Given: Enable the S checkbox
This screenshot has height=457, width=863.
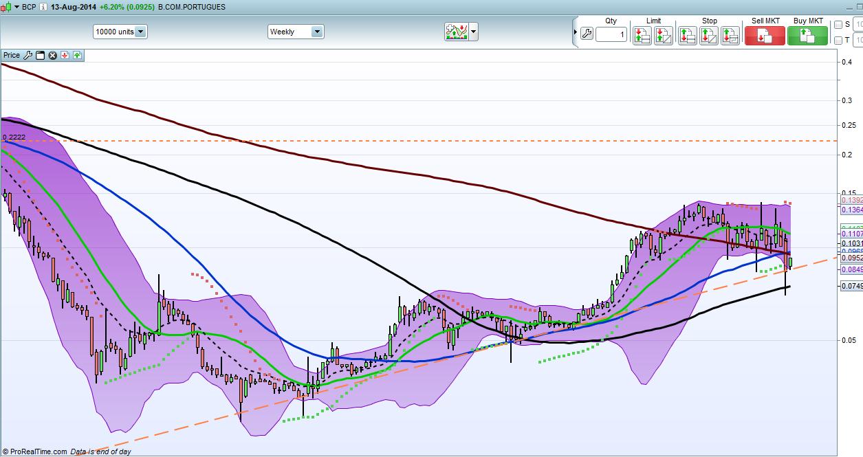Looking at the screenshot, I should click(838, 25).
